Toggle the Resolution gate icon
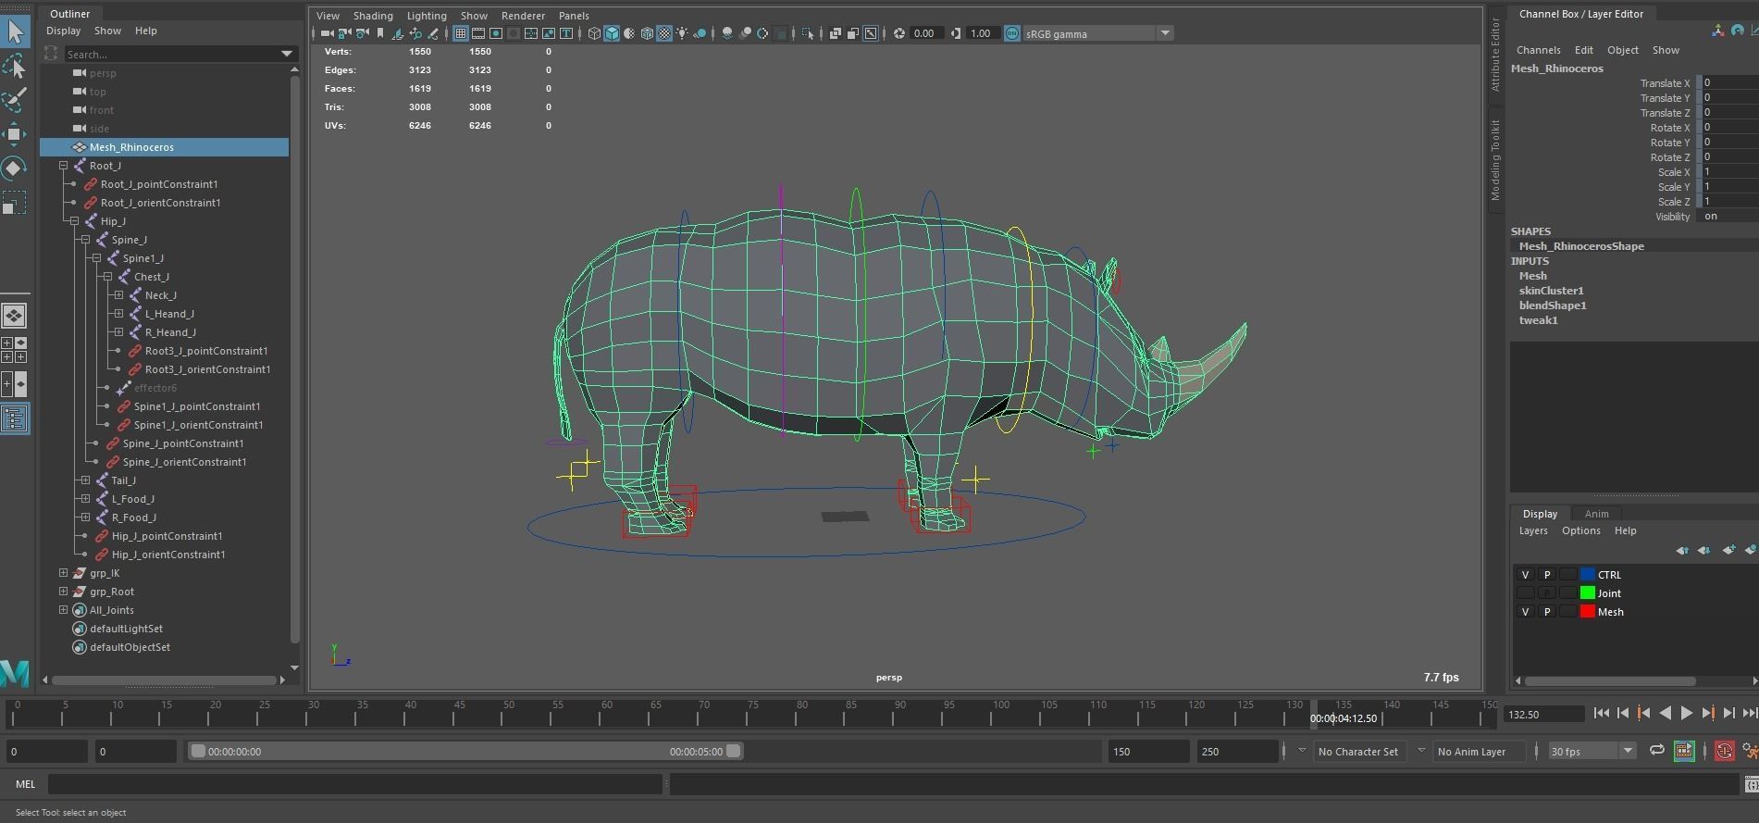This screenshot has width=1759, height=823. coord(496,33)
